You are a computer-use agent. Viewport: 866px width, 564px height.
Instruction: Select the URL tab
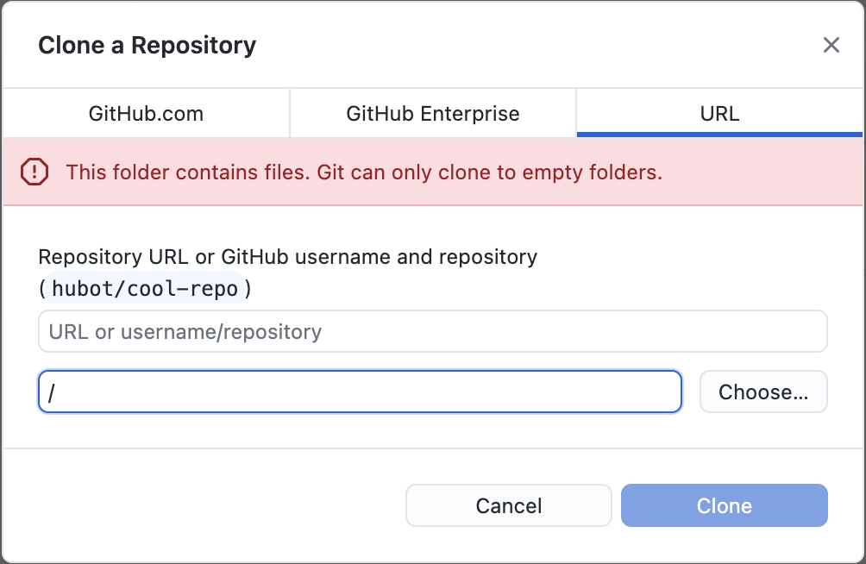coord(719,113)
